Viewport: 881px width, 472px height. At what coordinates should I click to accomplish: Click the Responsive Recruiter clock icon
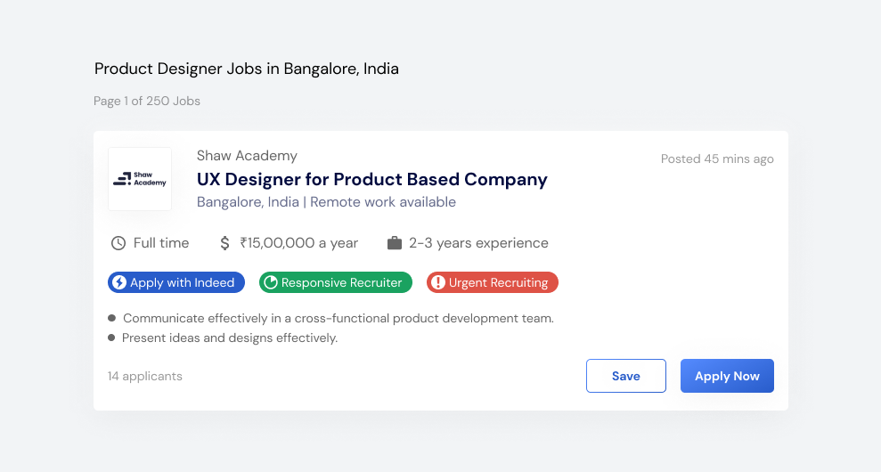(x=271, y=282)
